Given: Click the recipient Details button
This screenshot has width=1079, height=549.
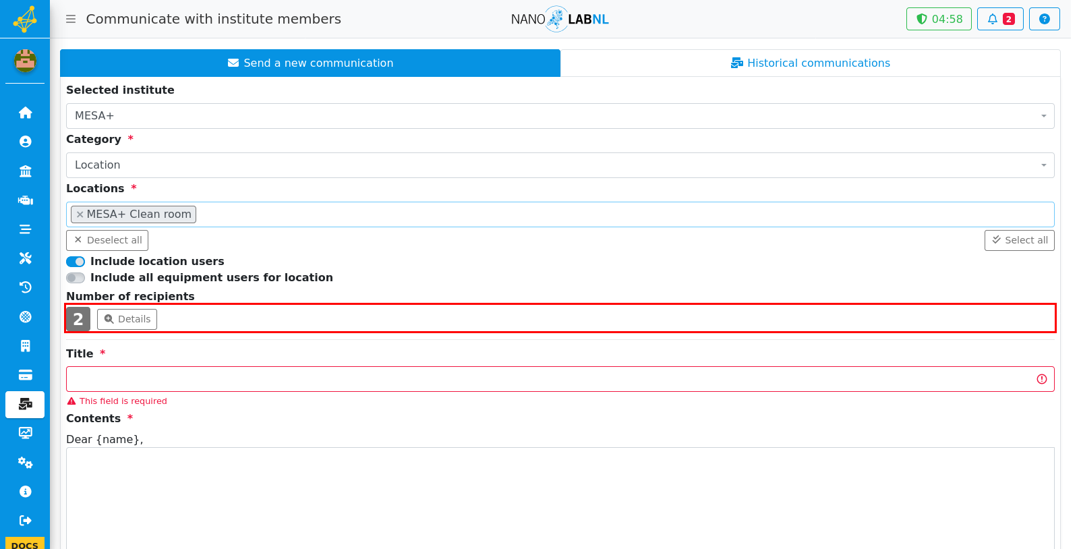Looking at the screenshot, I should (127, 319).
